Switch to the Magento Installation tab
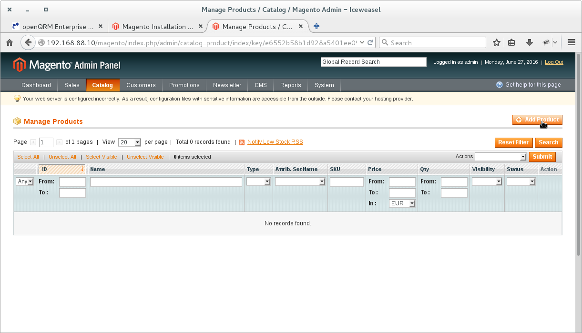The width and height of the screenshot is (582, 333). pos(158,27)
